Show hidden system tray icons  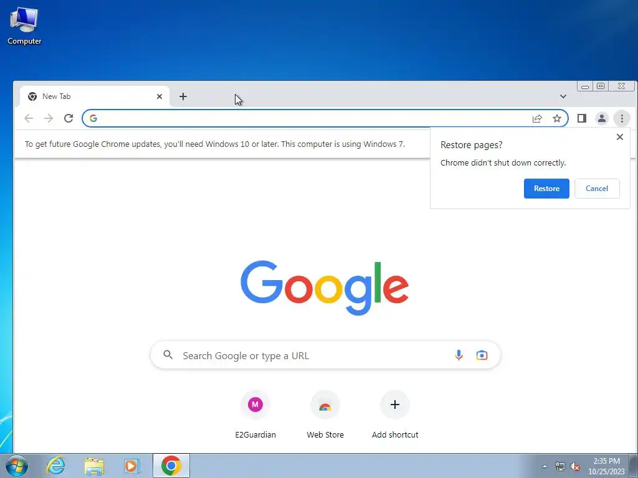(545, 466)
